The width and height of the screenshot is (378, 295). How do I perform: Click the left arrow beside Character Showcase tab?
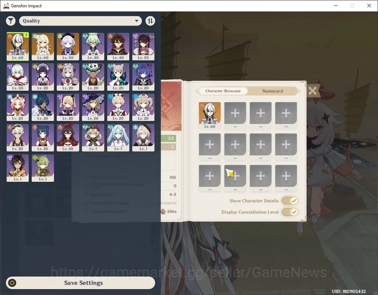click(x=196, y=91)
